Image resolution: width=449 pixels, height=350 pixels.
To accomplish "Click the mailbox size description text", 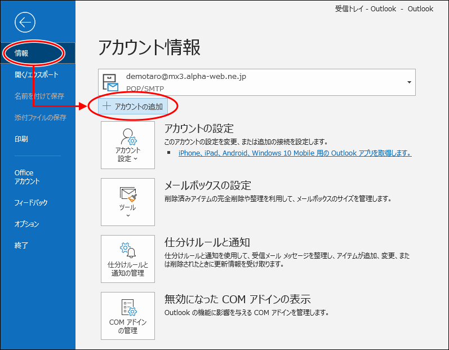I will click(278, 198).
